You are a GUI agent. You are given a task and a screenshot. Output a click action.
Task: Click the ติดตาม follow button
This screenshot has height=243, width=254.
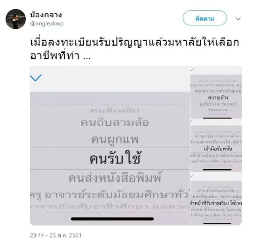(205, 18)
